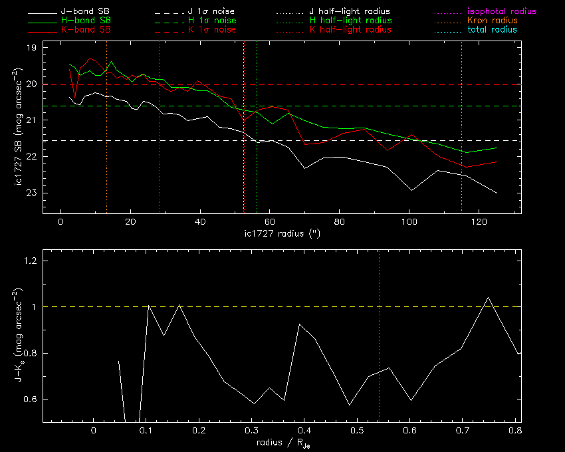Click the cyan "total radius" legend label
This screenshot has height=452, width=565.
[x=491, y=31]
